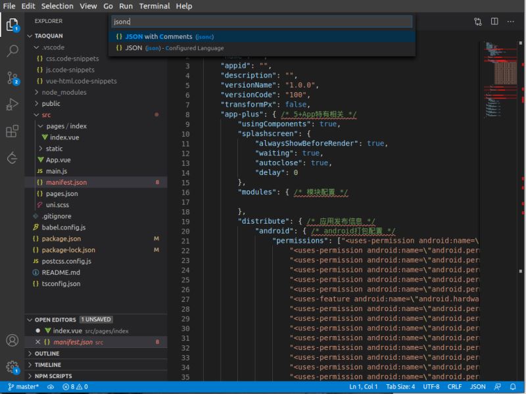Click the master branch indicator in status bar
Screen dimensions: 526x394
tap(23, 387)
